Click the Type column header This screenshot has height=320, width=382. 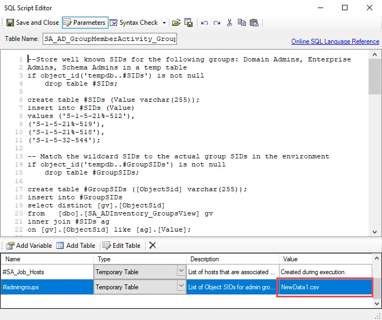pos(140,259)
